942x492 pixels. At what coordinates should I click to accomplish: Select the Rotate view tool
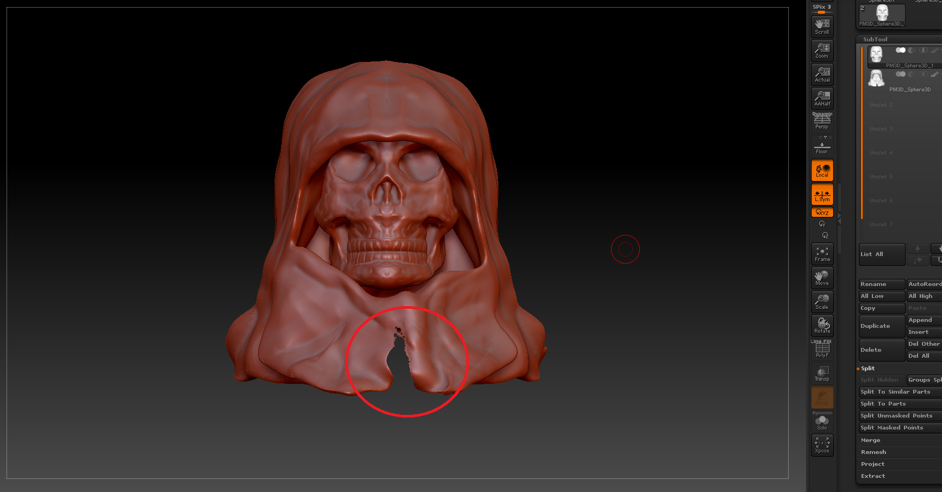pyautogui.click(x=822, y=326)
